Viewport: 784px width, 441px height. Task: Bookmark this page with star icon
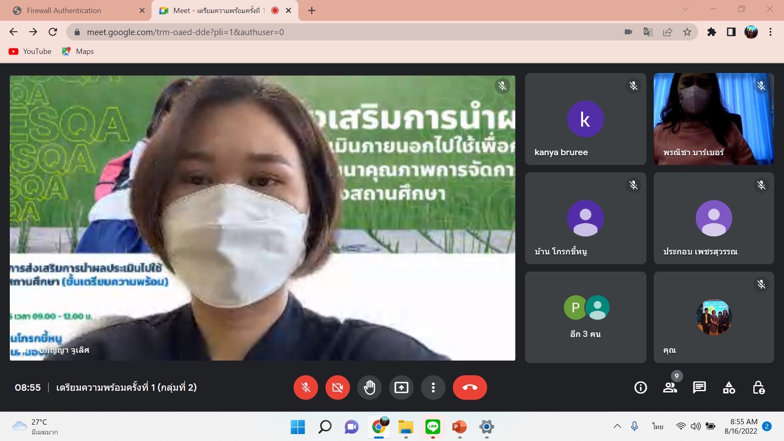[x=687, y=32]
